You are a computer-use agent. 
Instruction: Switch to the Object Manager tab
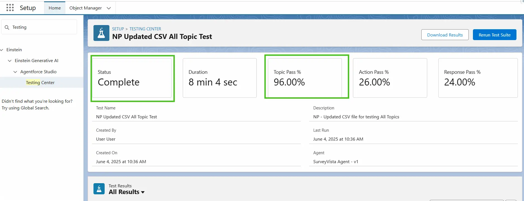[85, 8]
